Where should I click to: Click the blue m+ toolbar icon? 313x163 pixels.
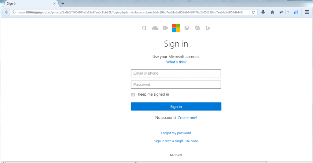tap(296, 12)
